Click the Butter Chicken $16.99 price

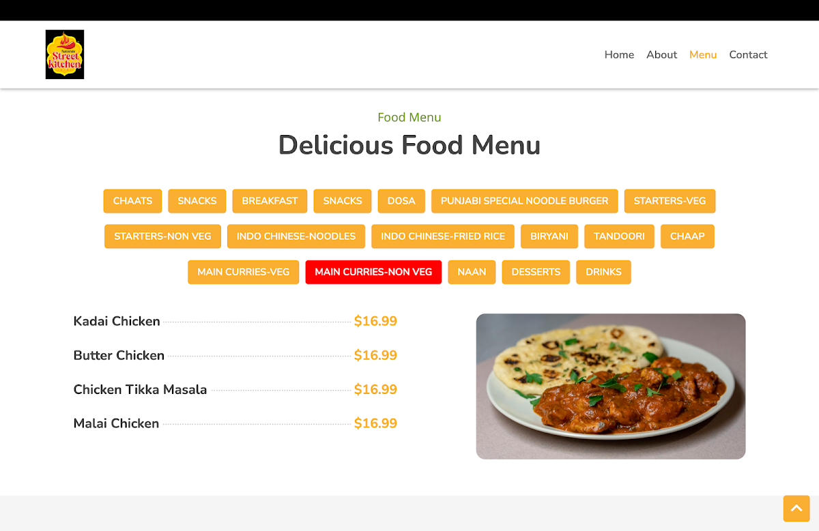[375, 355]
